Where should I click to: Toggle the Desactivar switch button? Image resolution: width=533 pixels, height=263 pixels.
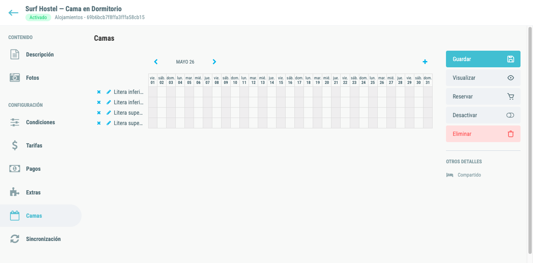[x=483, y=115]
